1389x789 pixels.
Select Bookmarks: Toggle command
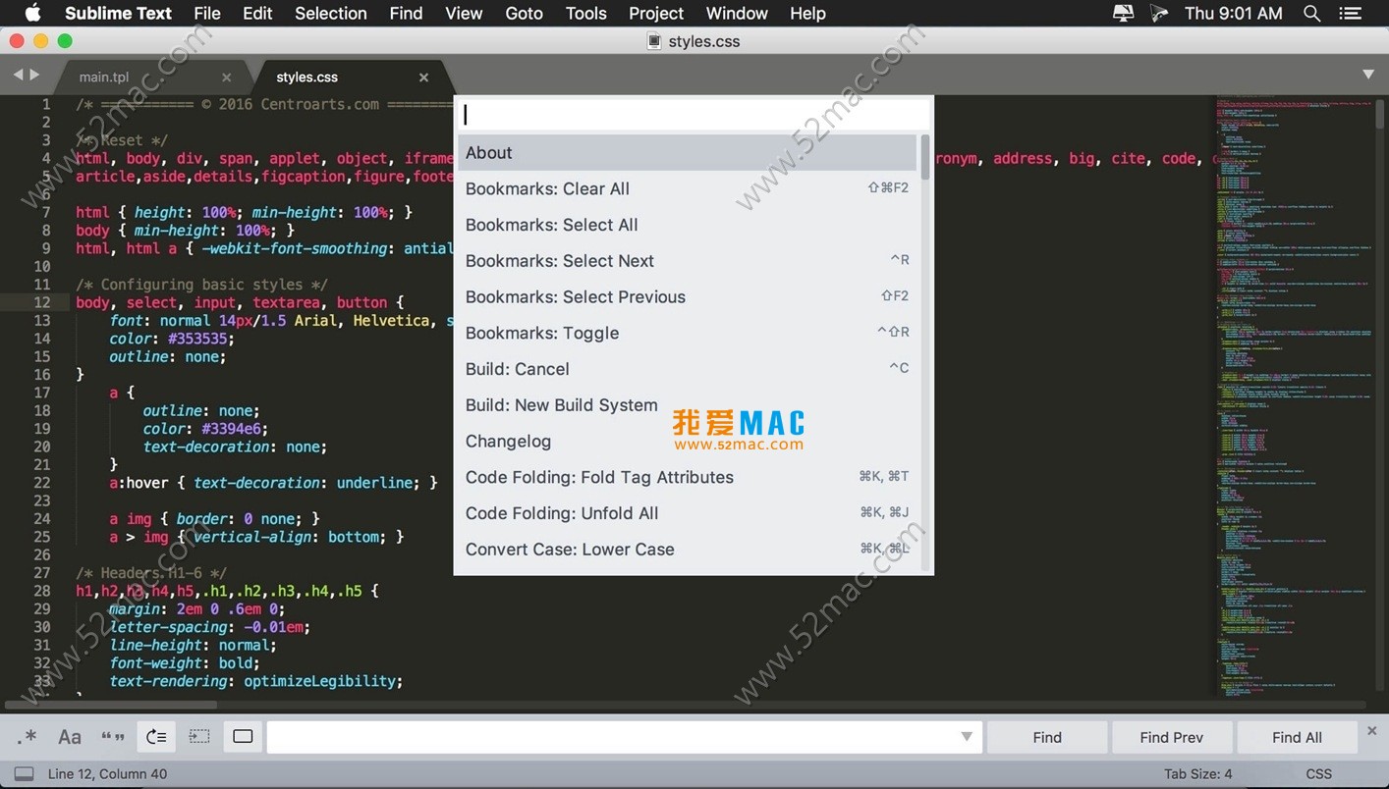tap(687, 333)
